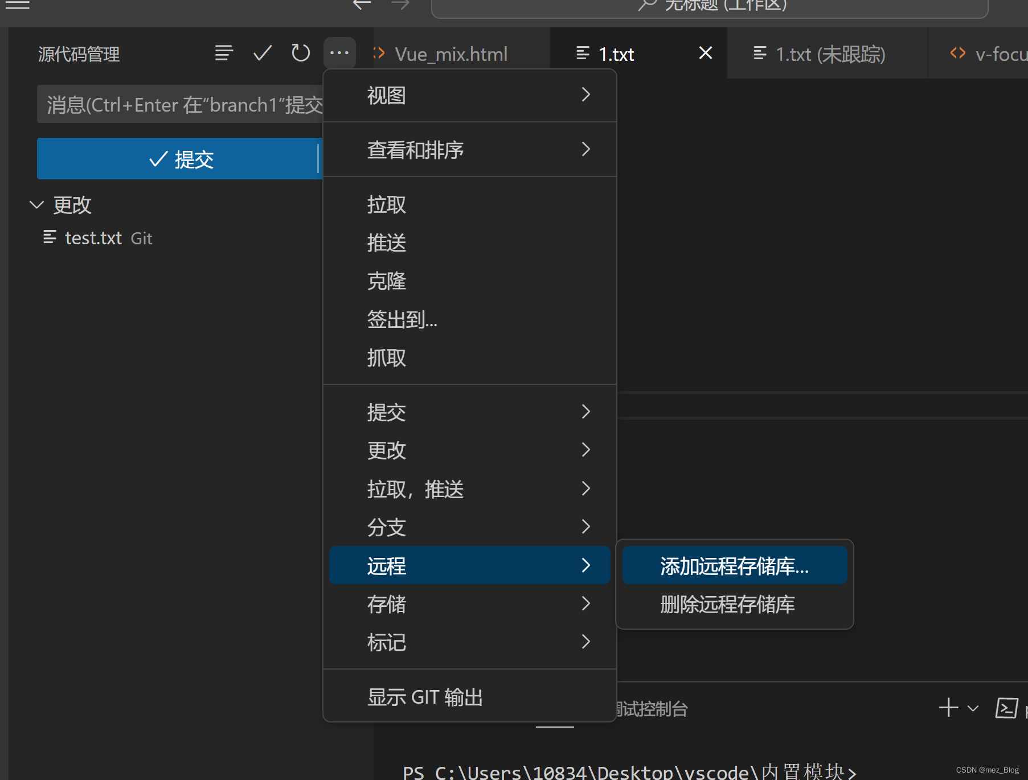This screenshot has height=780, width=1028.
Task: Choose 推送 from the menu
Action: [470, 243]
